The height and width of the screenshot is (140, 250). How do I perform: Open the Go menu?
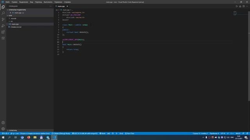[38, 2]
